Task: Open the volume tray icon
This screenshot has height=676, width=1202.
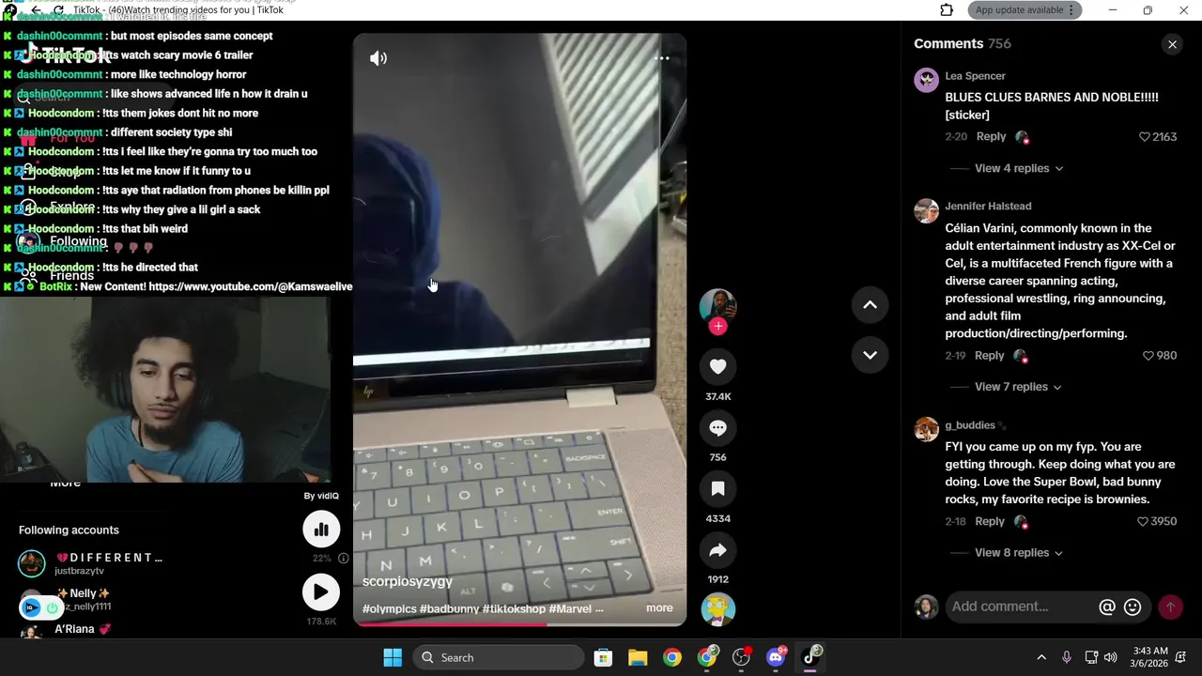Action: tap(1111, 657)
